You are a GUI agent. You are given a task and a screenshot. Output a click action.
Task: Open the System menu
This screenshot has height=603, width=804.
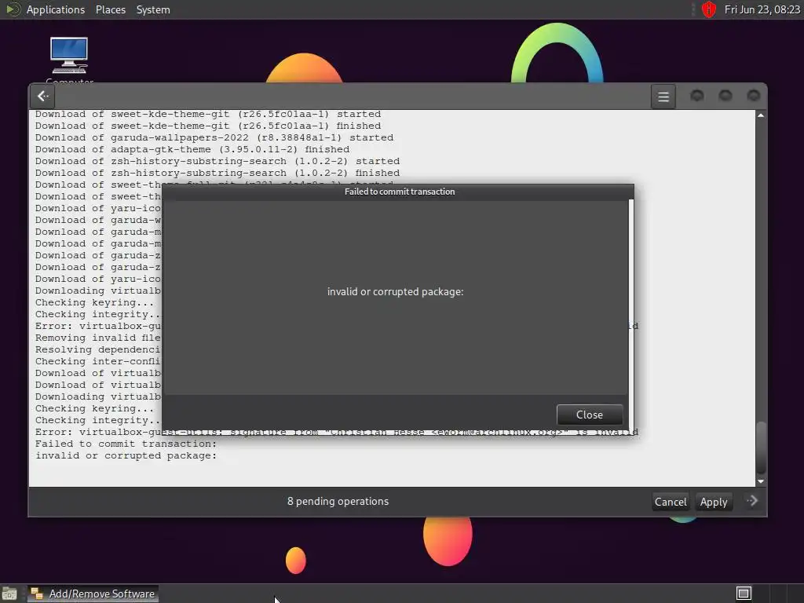153,9
